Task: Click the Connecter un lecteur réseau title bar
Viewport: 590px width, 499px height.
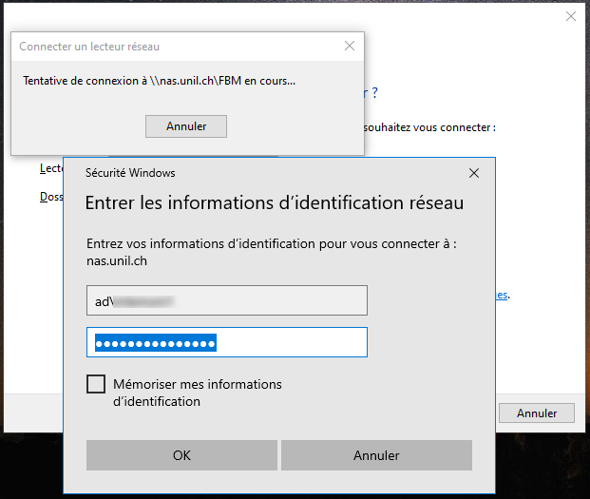Action: [x=171, y=46]
